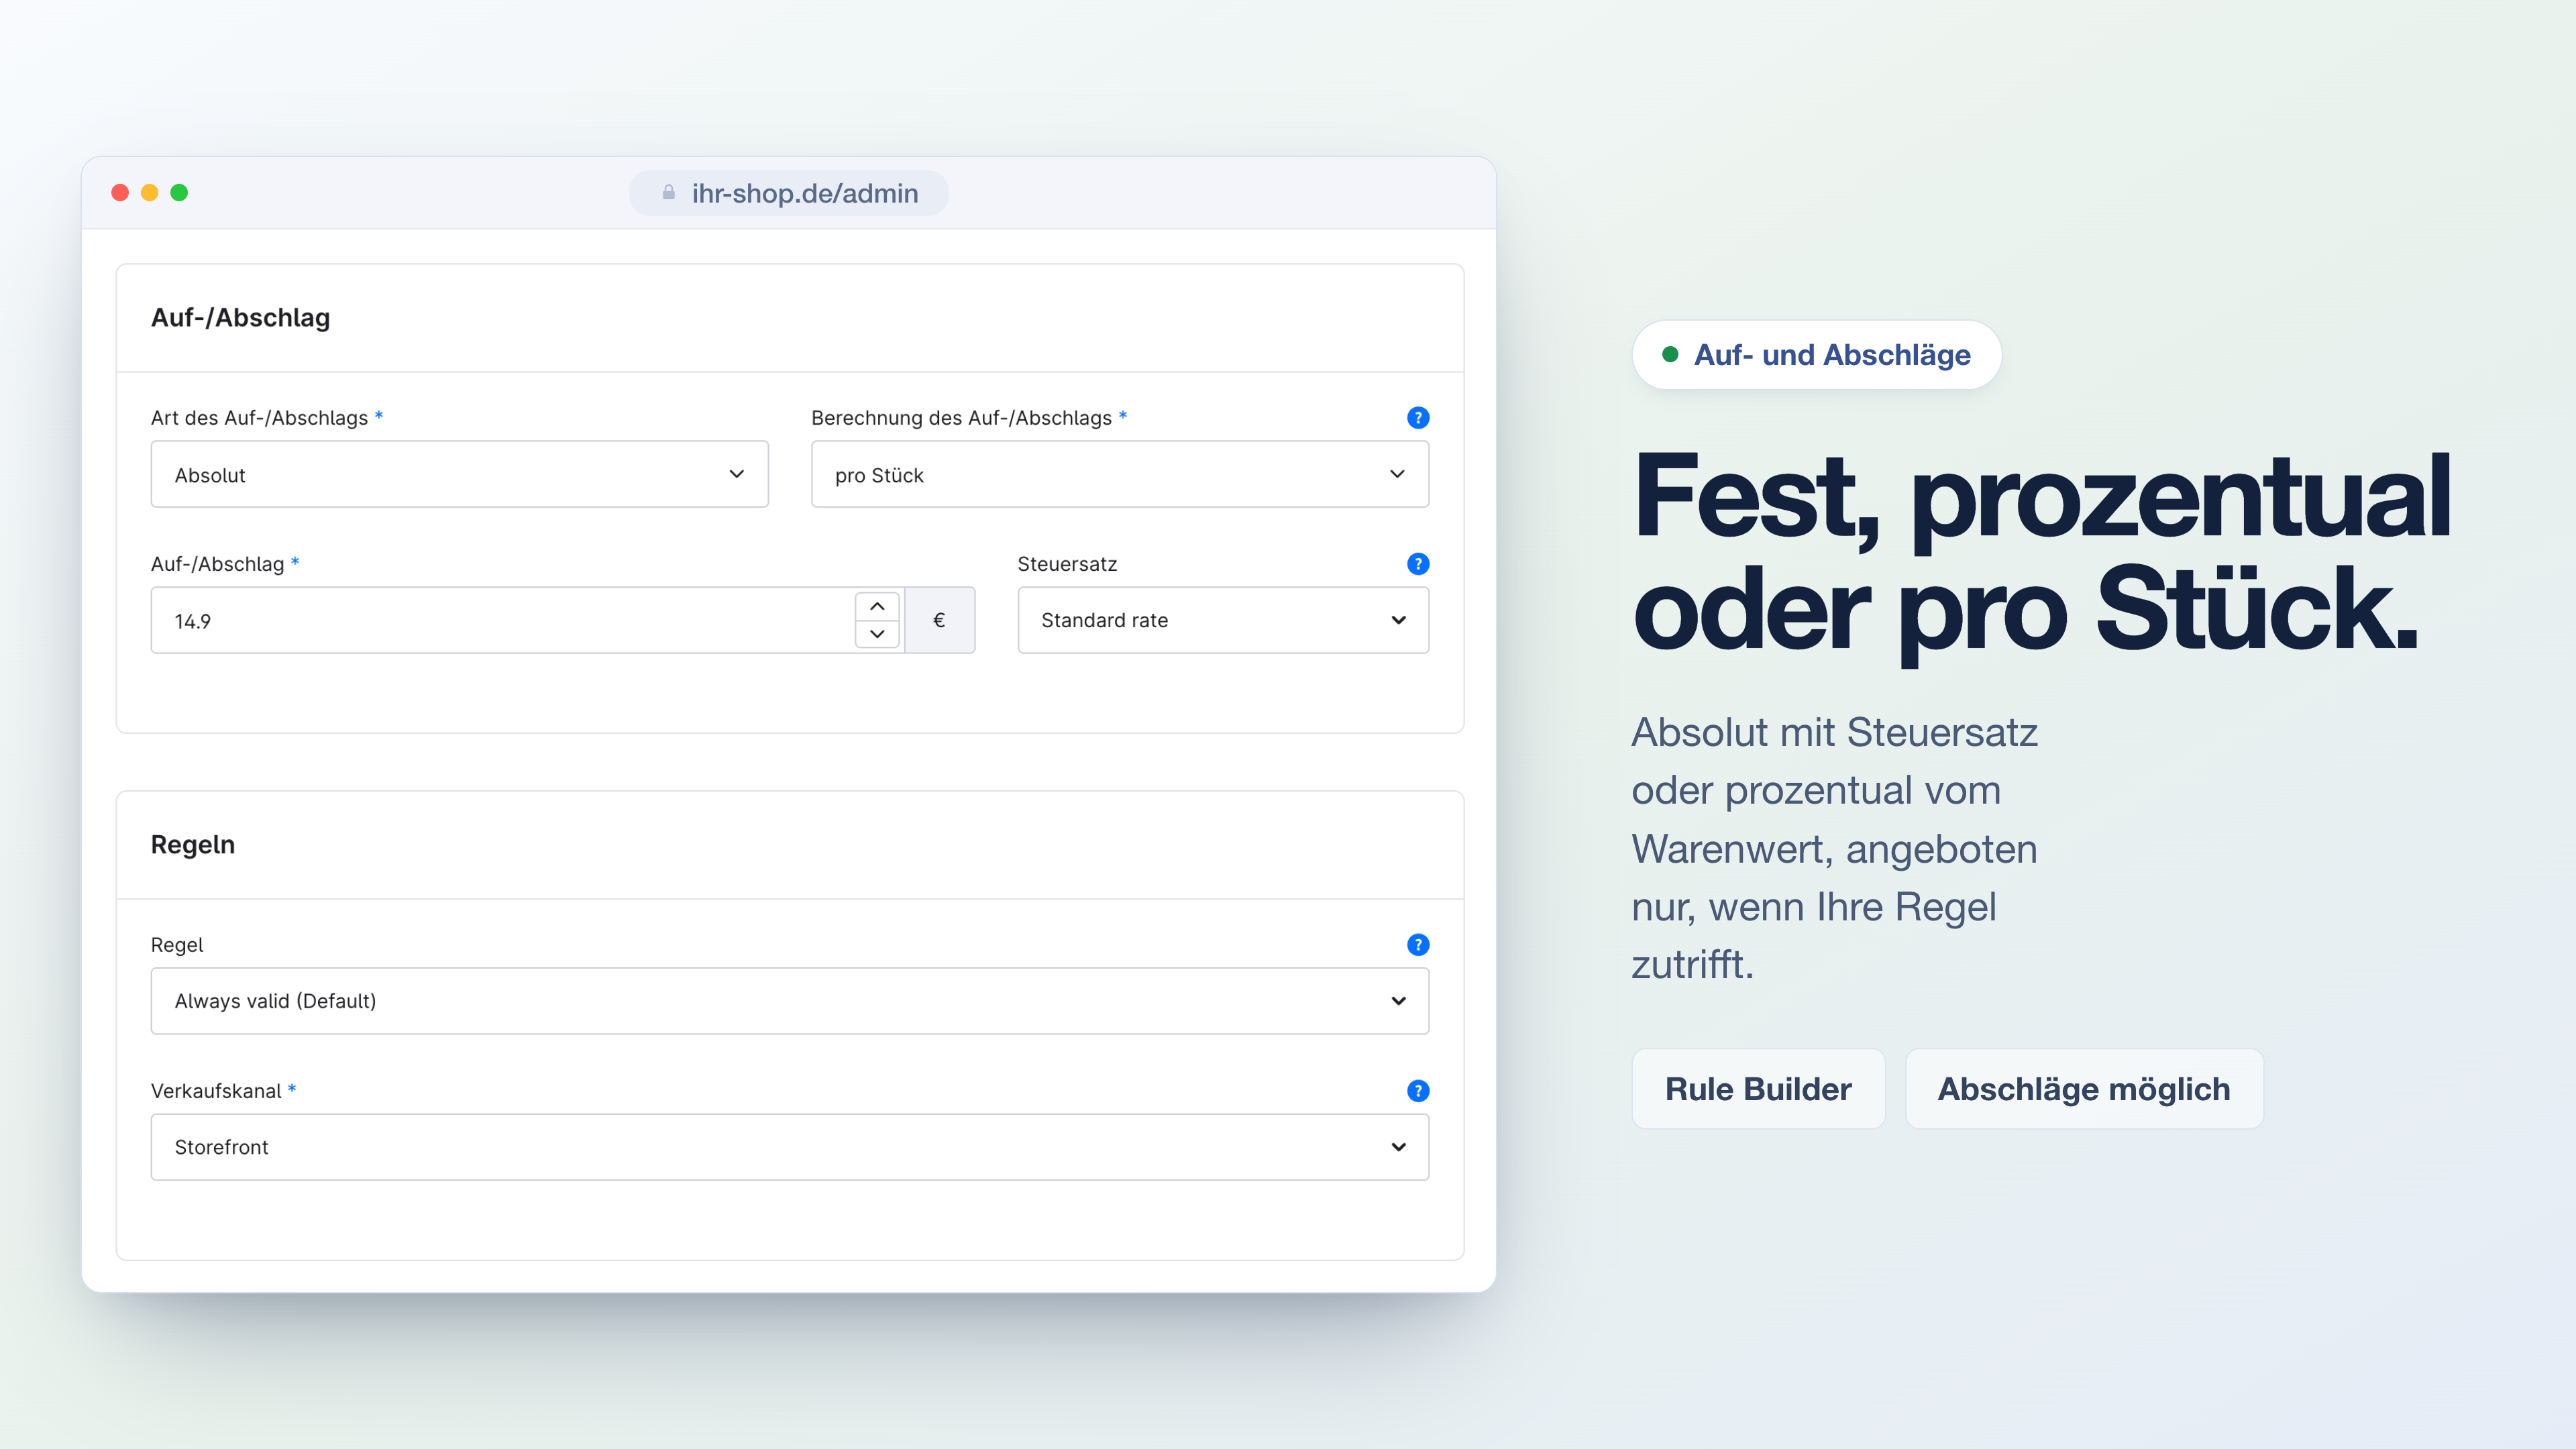The width and height of the screenshot is (2576, 1449).
Task: Click the green maximize window button
Action: 179,192
